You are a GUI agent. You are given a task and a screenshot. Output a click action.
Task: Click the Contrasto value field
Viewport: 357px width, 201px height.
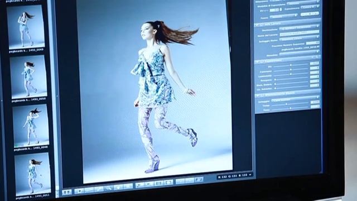click(x=315, y=68)
